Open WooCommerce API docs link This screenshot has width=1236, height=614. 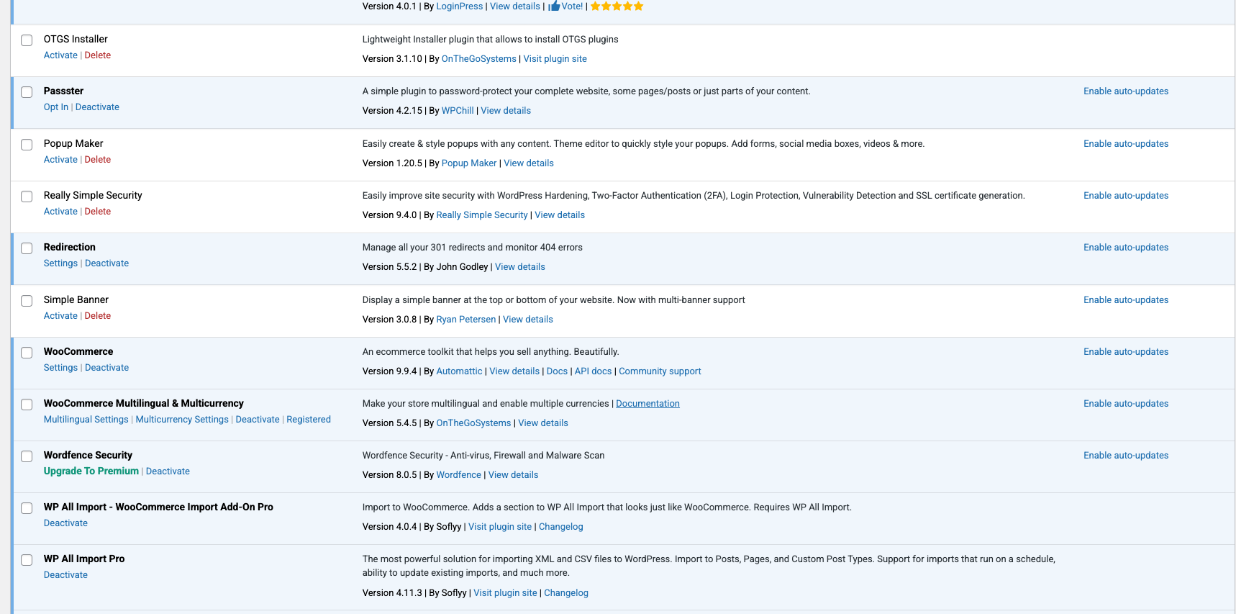coord(594,371)
